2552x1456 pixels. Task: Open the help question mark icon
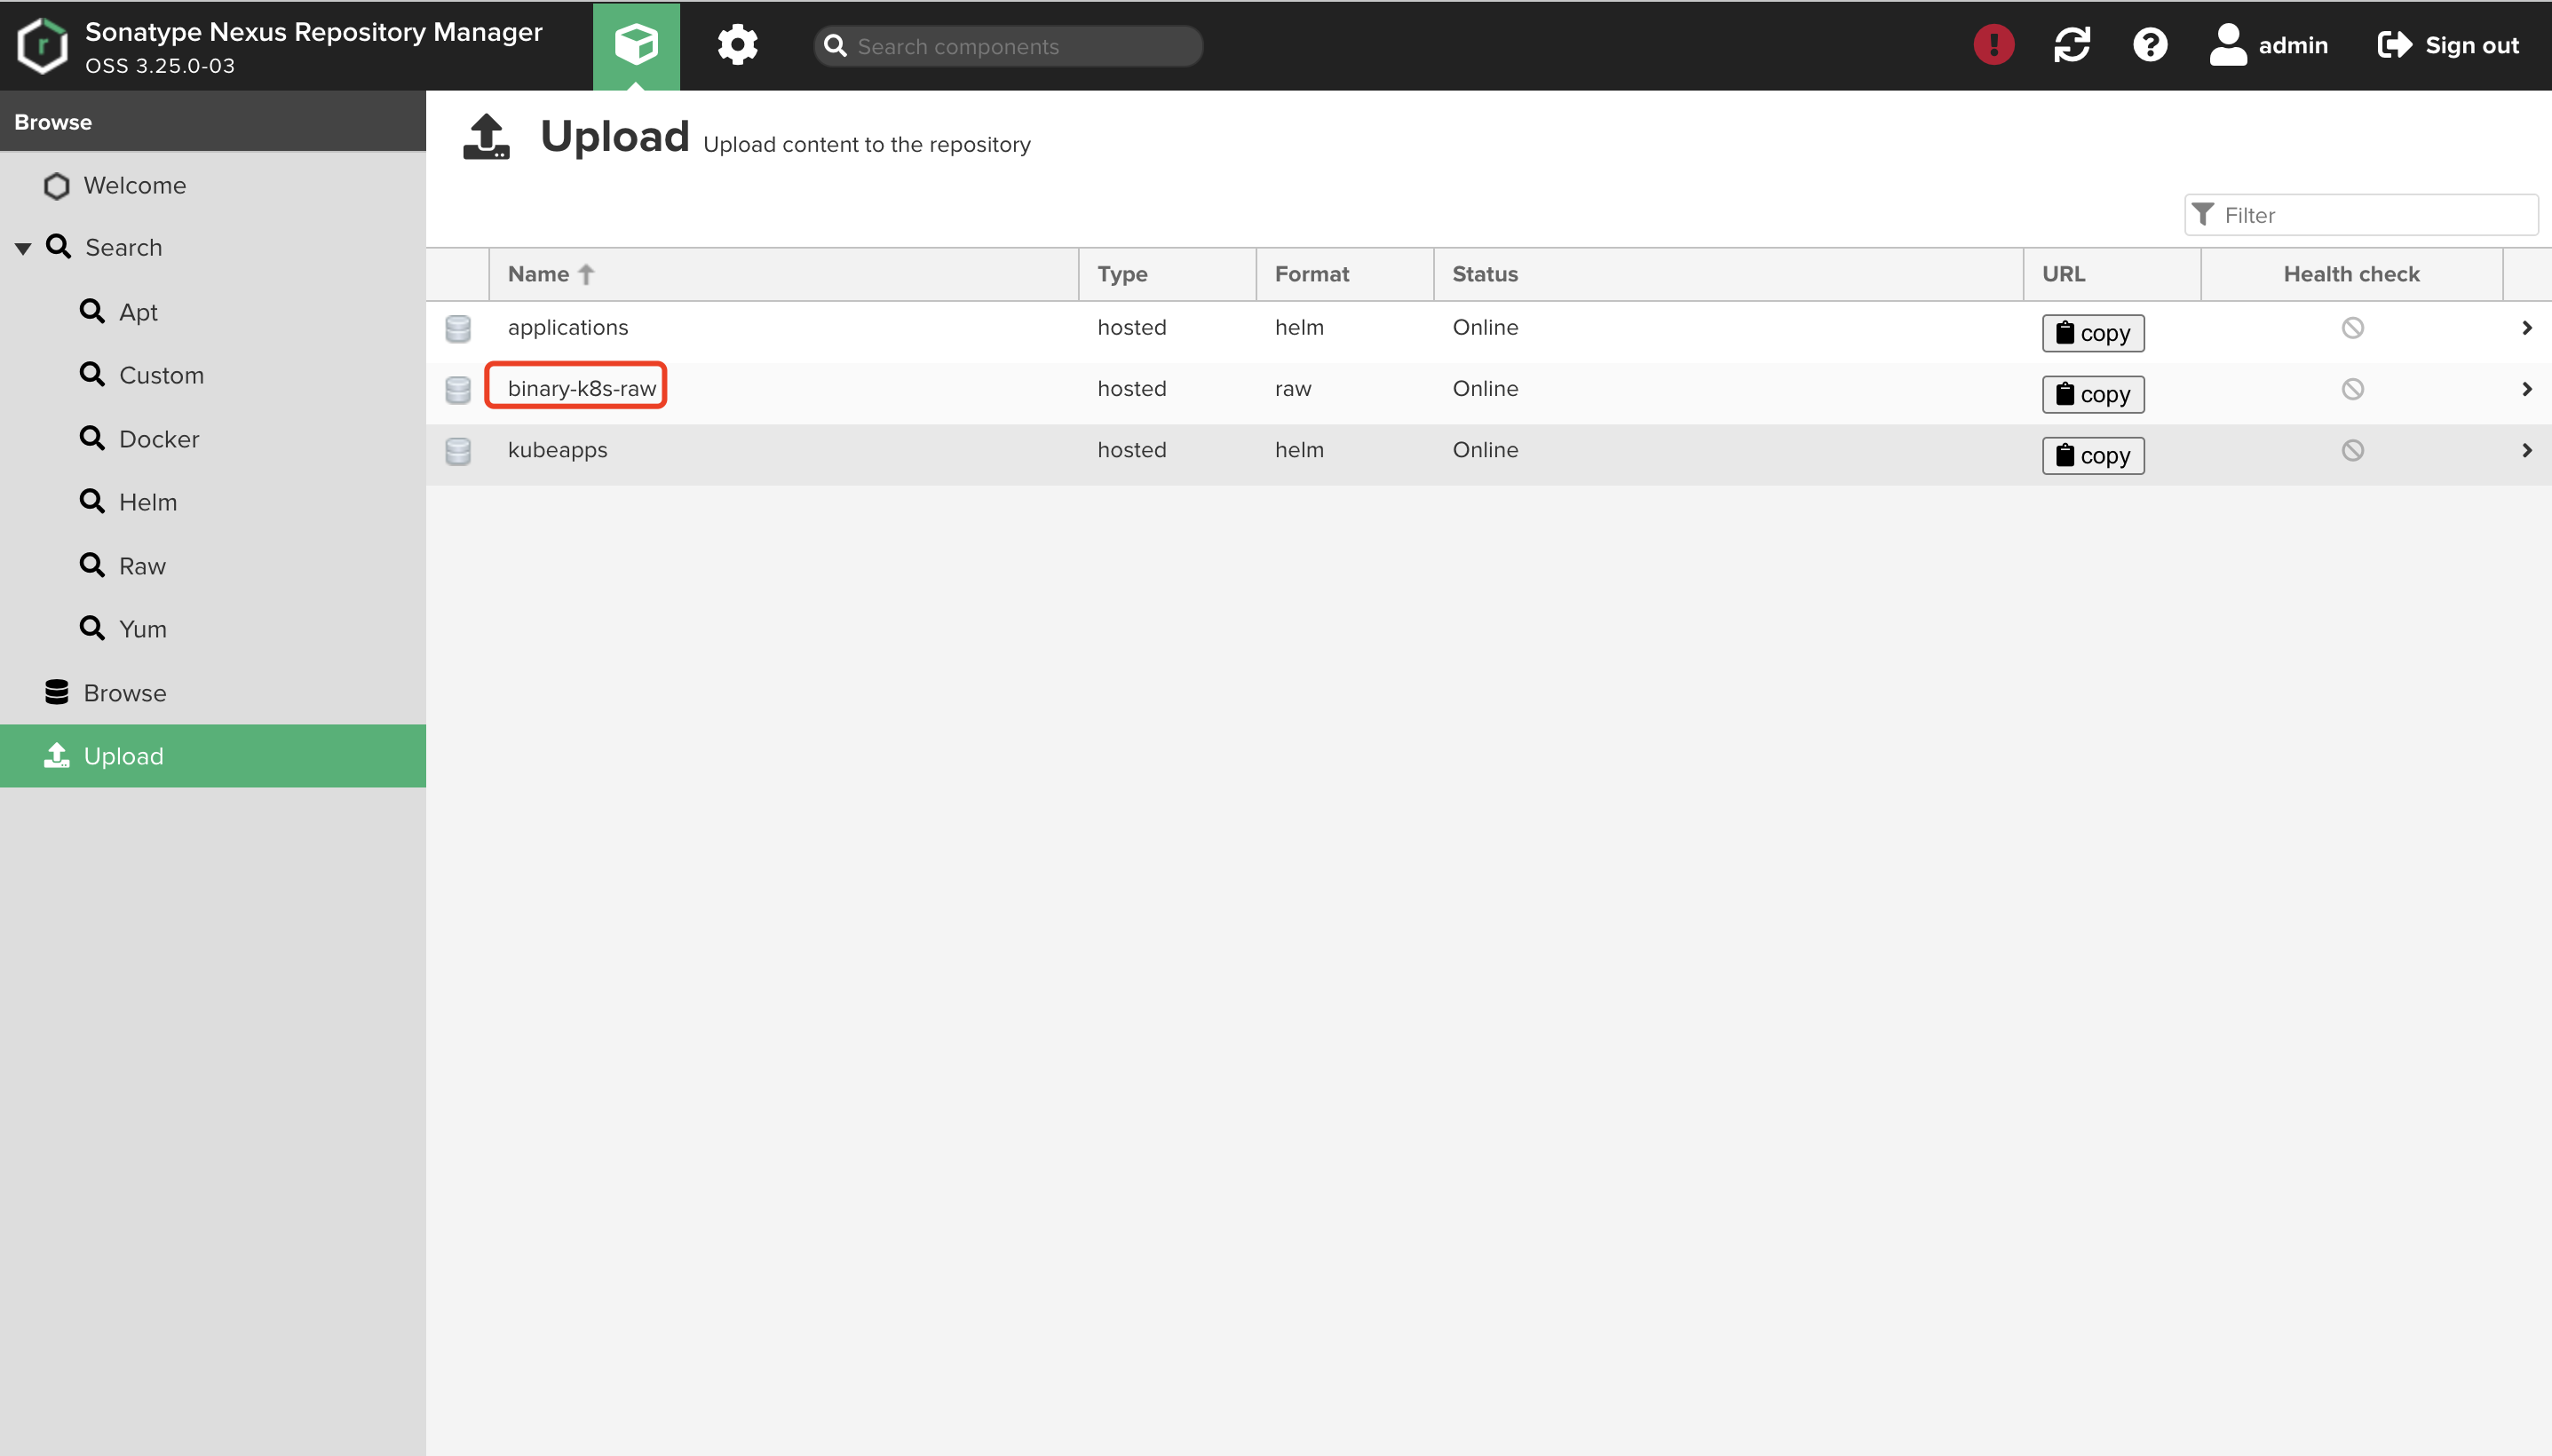[x=2149, y=45]
